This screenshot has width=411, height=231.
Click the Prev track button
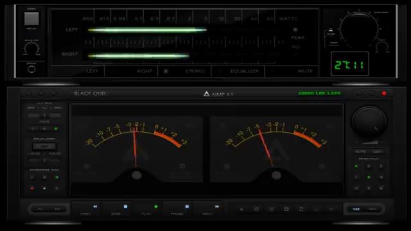tap(87, 209)
